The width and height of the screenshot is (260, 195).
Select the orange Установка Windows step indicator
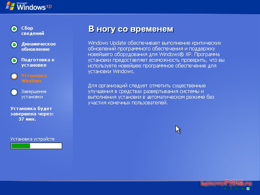(x=14, y=76)
